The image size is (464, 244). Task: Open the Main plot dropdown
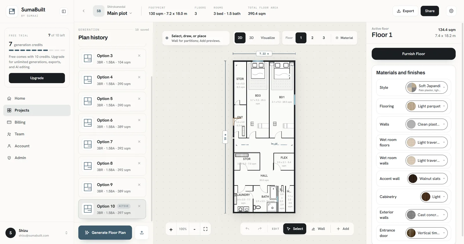(119, 13)
